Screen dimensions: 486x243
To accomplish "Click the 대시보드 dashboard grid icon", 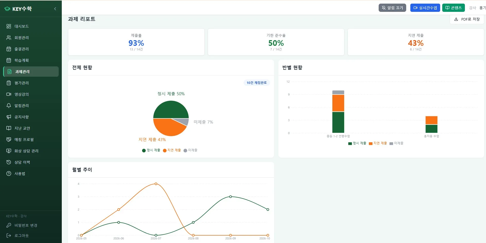I will coord(9,26).
